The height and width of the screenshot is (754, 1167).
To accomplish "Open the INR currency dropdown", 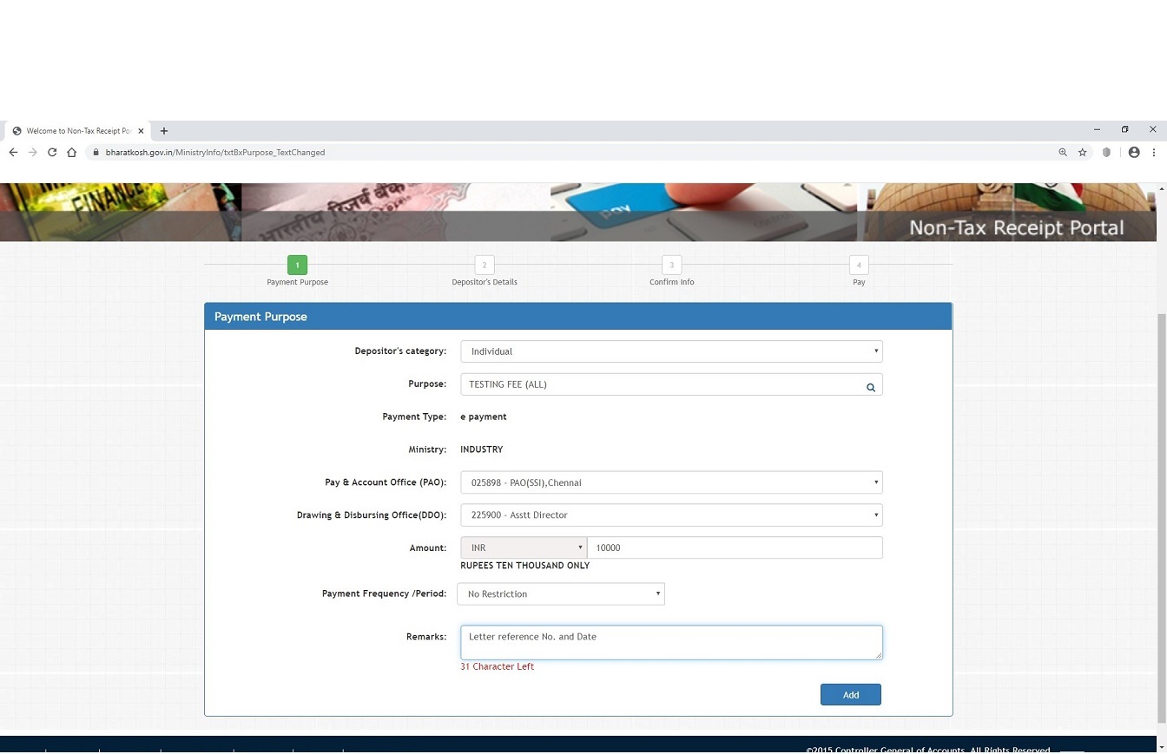I will point(524,547).
